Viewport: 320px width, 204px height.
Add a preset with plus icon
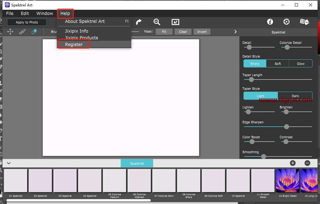pyautogui.click(x=293, y=163)
